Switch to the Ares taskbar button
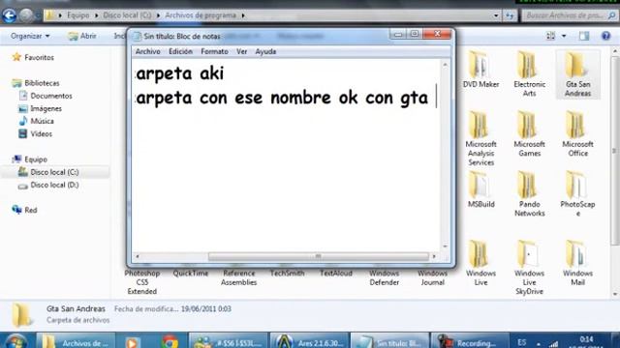 click(x=309, y=341)
